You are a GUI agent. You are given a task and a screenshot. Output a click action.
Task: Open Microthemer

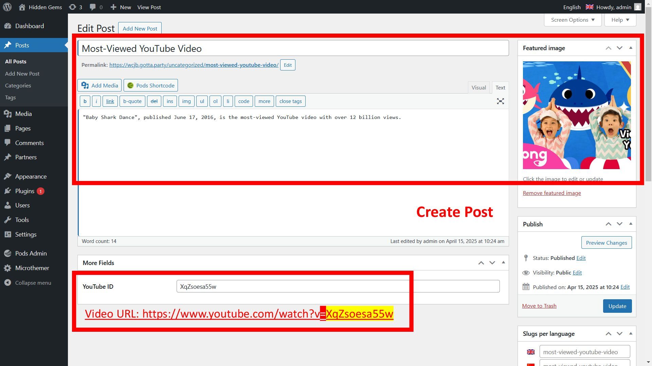point(34,268)
